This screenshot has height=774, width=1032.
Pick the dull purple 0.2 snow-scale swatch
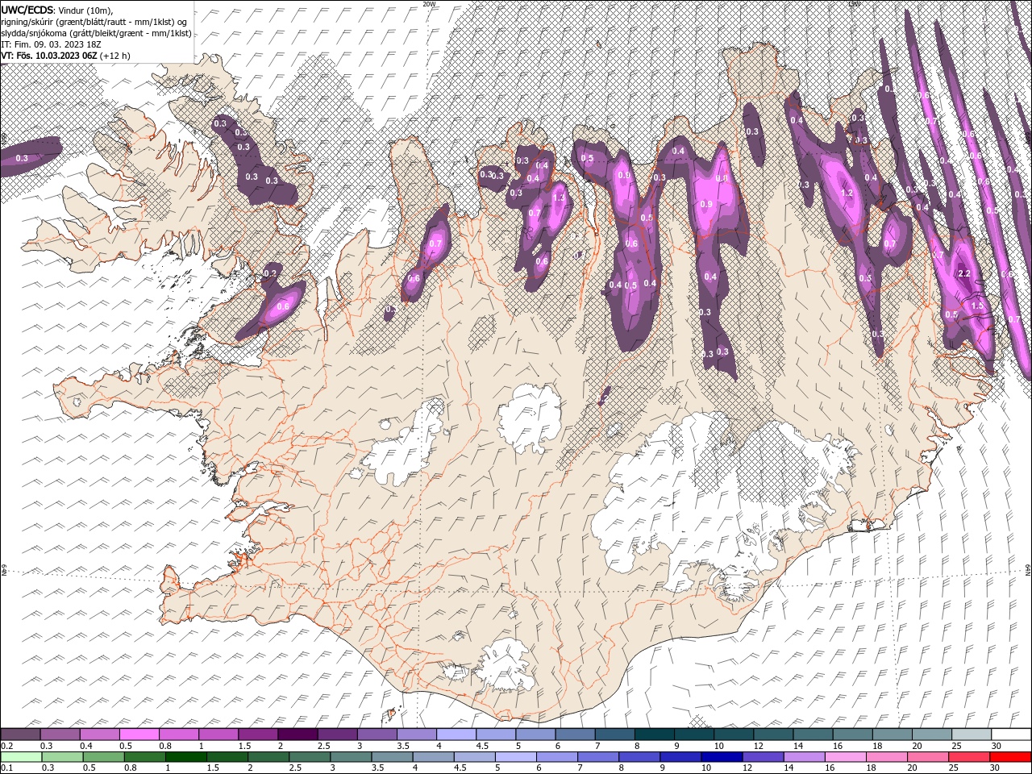pyautogui.click(x=21, y=734)
